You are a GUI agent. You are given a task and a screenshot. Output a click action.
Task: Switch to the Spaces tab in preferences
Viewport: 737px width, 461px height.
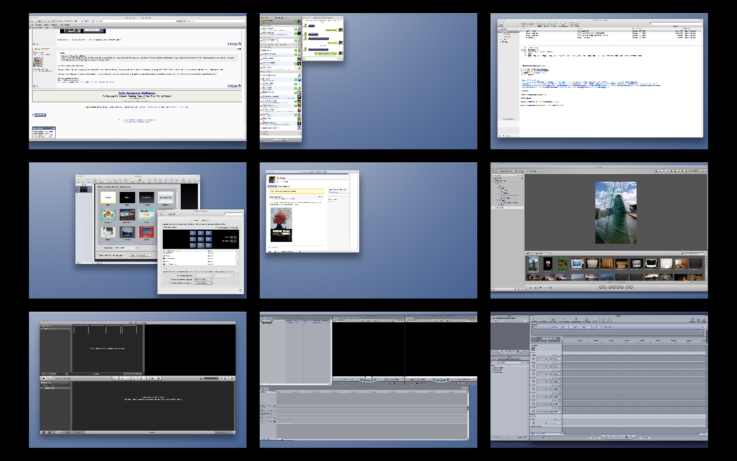click(x=205, y=220)
